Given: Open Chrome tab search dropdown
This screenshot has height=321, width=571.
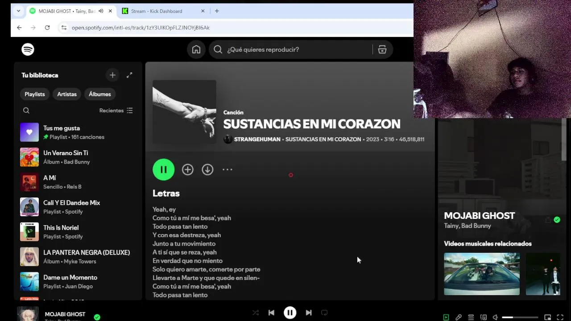Looking at the screenshot, I should [18, 11].
